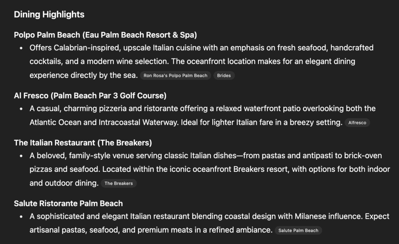Open the Brides source chip
Screen dimensions: 399x244
[x=224, y=76]
